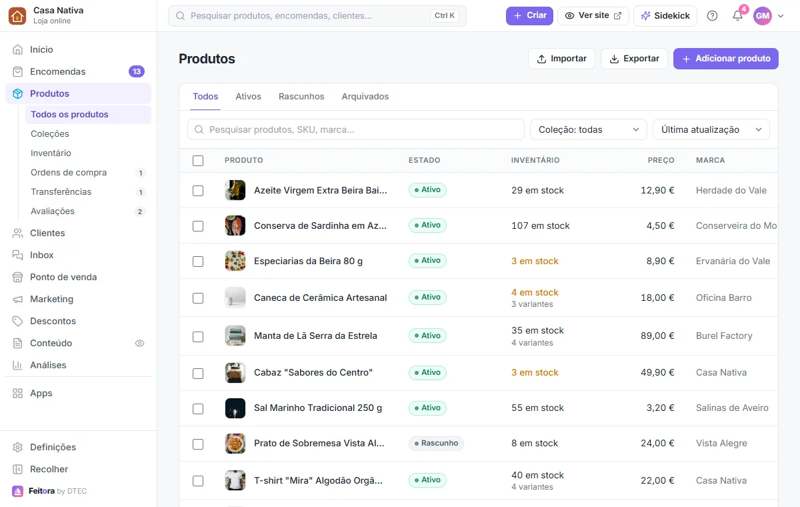Click the Conteúdo document icon
The height and width of the screenshot is (507, 800).
pyautogui.click(x=18, y=343)
